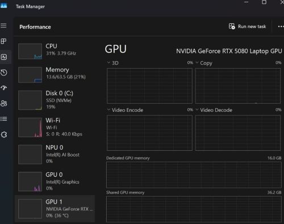Screen dimensions: 284x224
Task: Click the 3D engine usage graph
Action: (149, 86)
